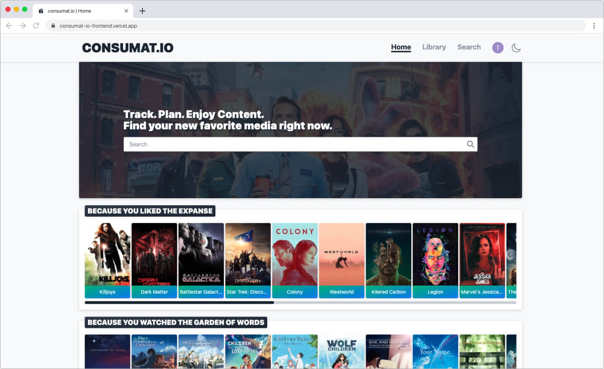Viewport: 604px width, 369px height.
Task: View site info via the lock icon
Action: pos(53,26)
